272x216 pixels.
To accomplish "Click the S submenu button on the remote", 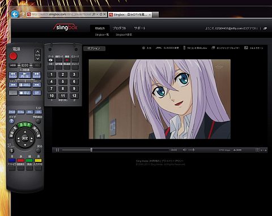I will [x=12, y=151].
